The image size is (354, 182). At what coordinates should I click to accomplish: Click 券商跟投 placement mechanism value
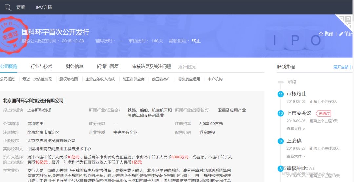click(x=207, y=133)
